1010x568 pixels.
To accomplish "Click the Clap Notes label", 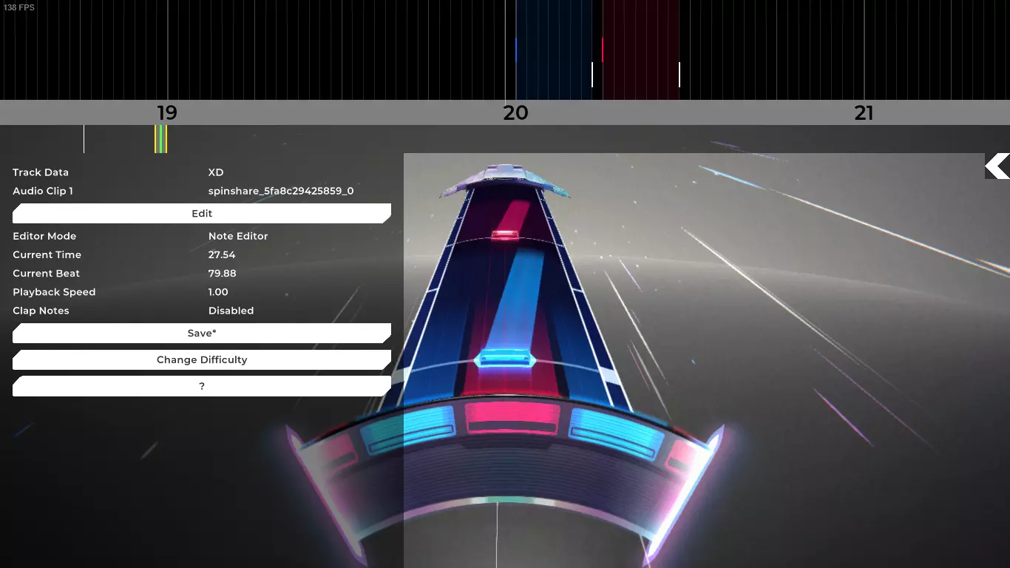I will (41, 311).
